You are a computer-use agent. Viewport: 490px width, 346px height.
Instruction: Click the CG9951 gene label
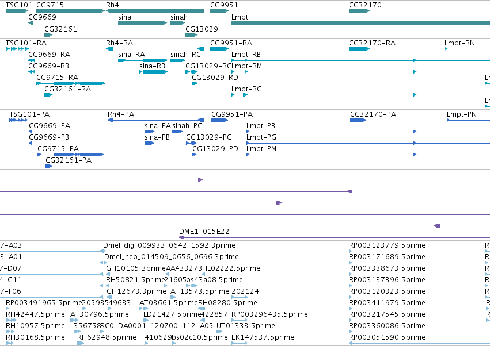(224, 5)
